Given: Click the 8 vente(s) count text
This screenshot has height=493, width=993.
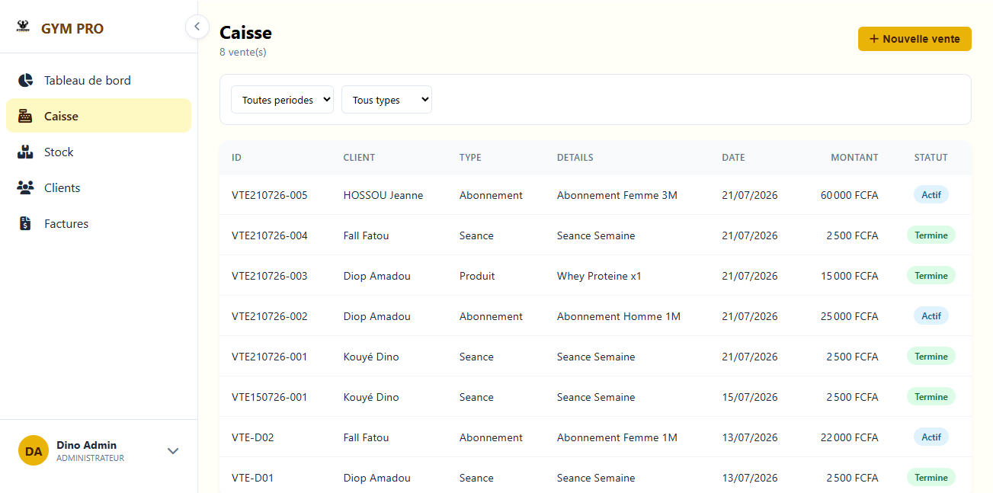Looking at the screenshot, I should (x=243, y=52).
